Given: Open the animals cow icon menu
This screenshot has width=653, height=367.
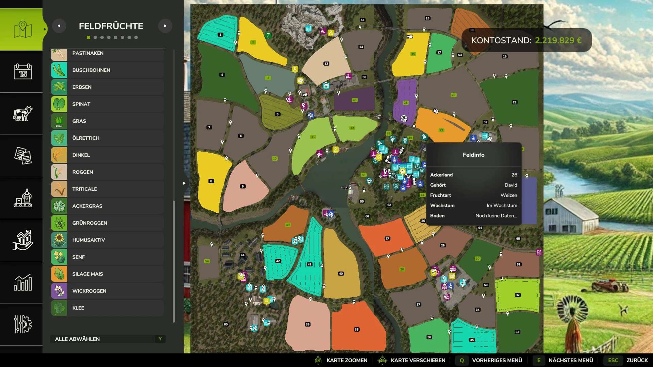Looking at the screenshot, I should (x=22, y=114).
